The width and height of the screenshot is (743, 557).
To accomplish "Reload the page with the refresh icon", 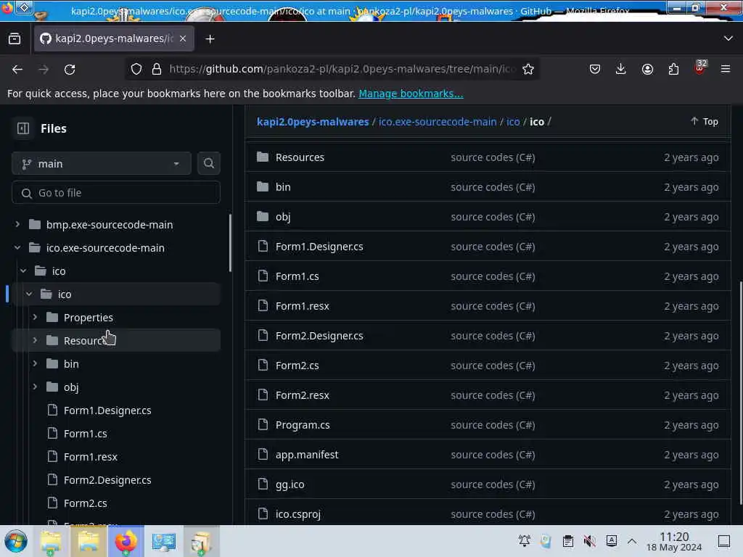I will pyautogui.click(x=70, y=69).
